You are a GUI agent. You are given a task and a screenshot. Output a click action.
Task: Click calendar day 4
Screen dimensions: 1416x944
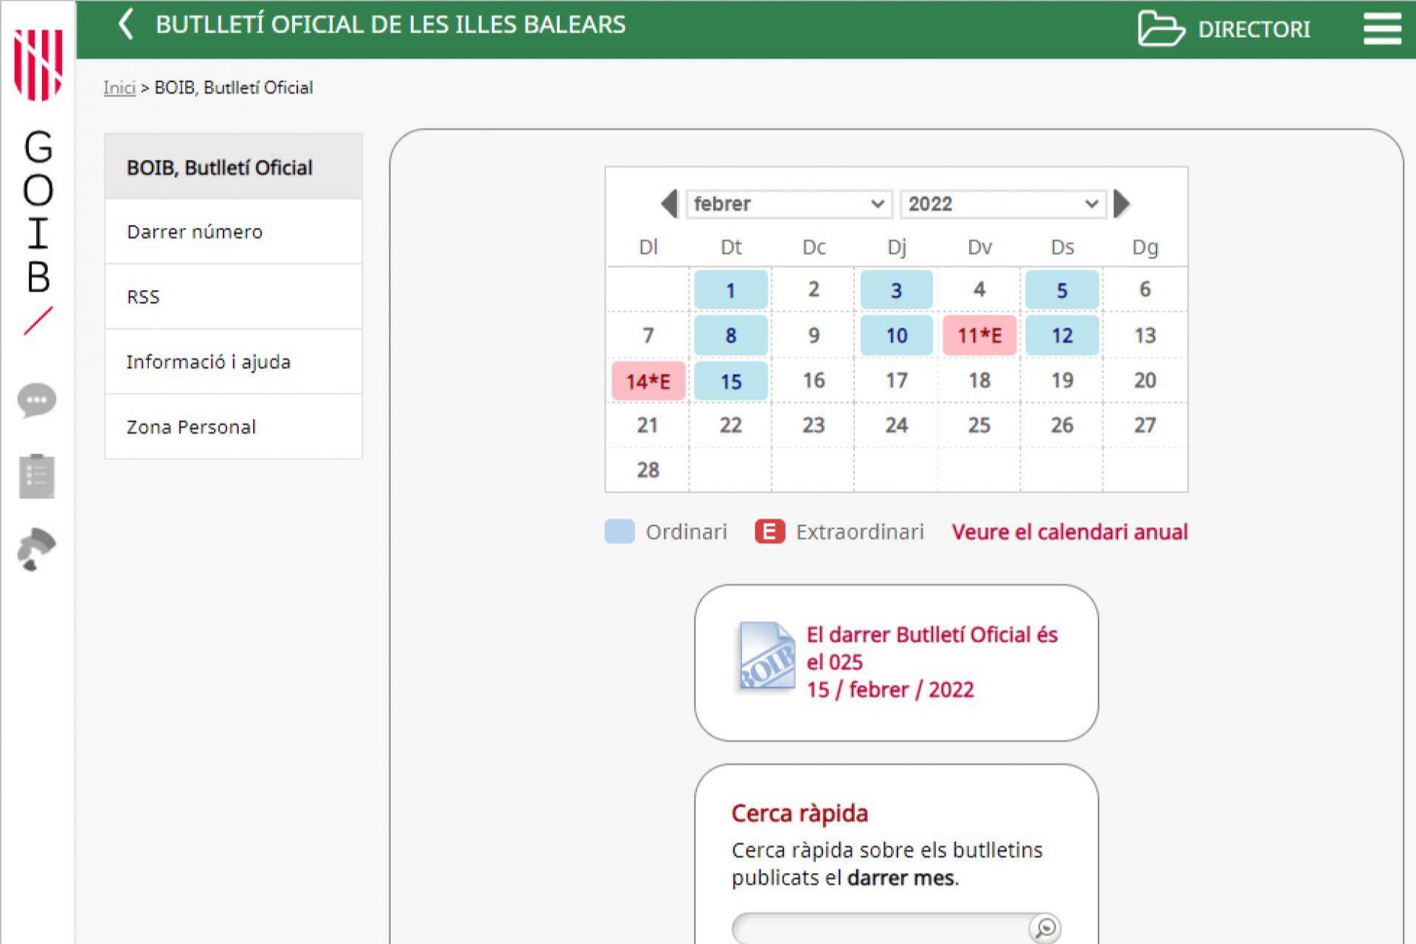coord(979,289)
